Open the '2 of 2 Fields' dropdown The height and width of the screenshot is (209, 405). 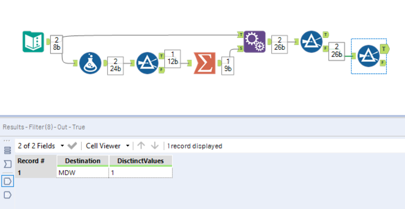(41, 146)
